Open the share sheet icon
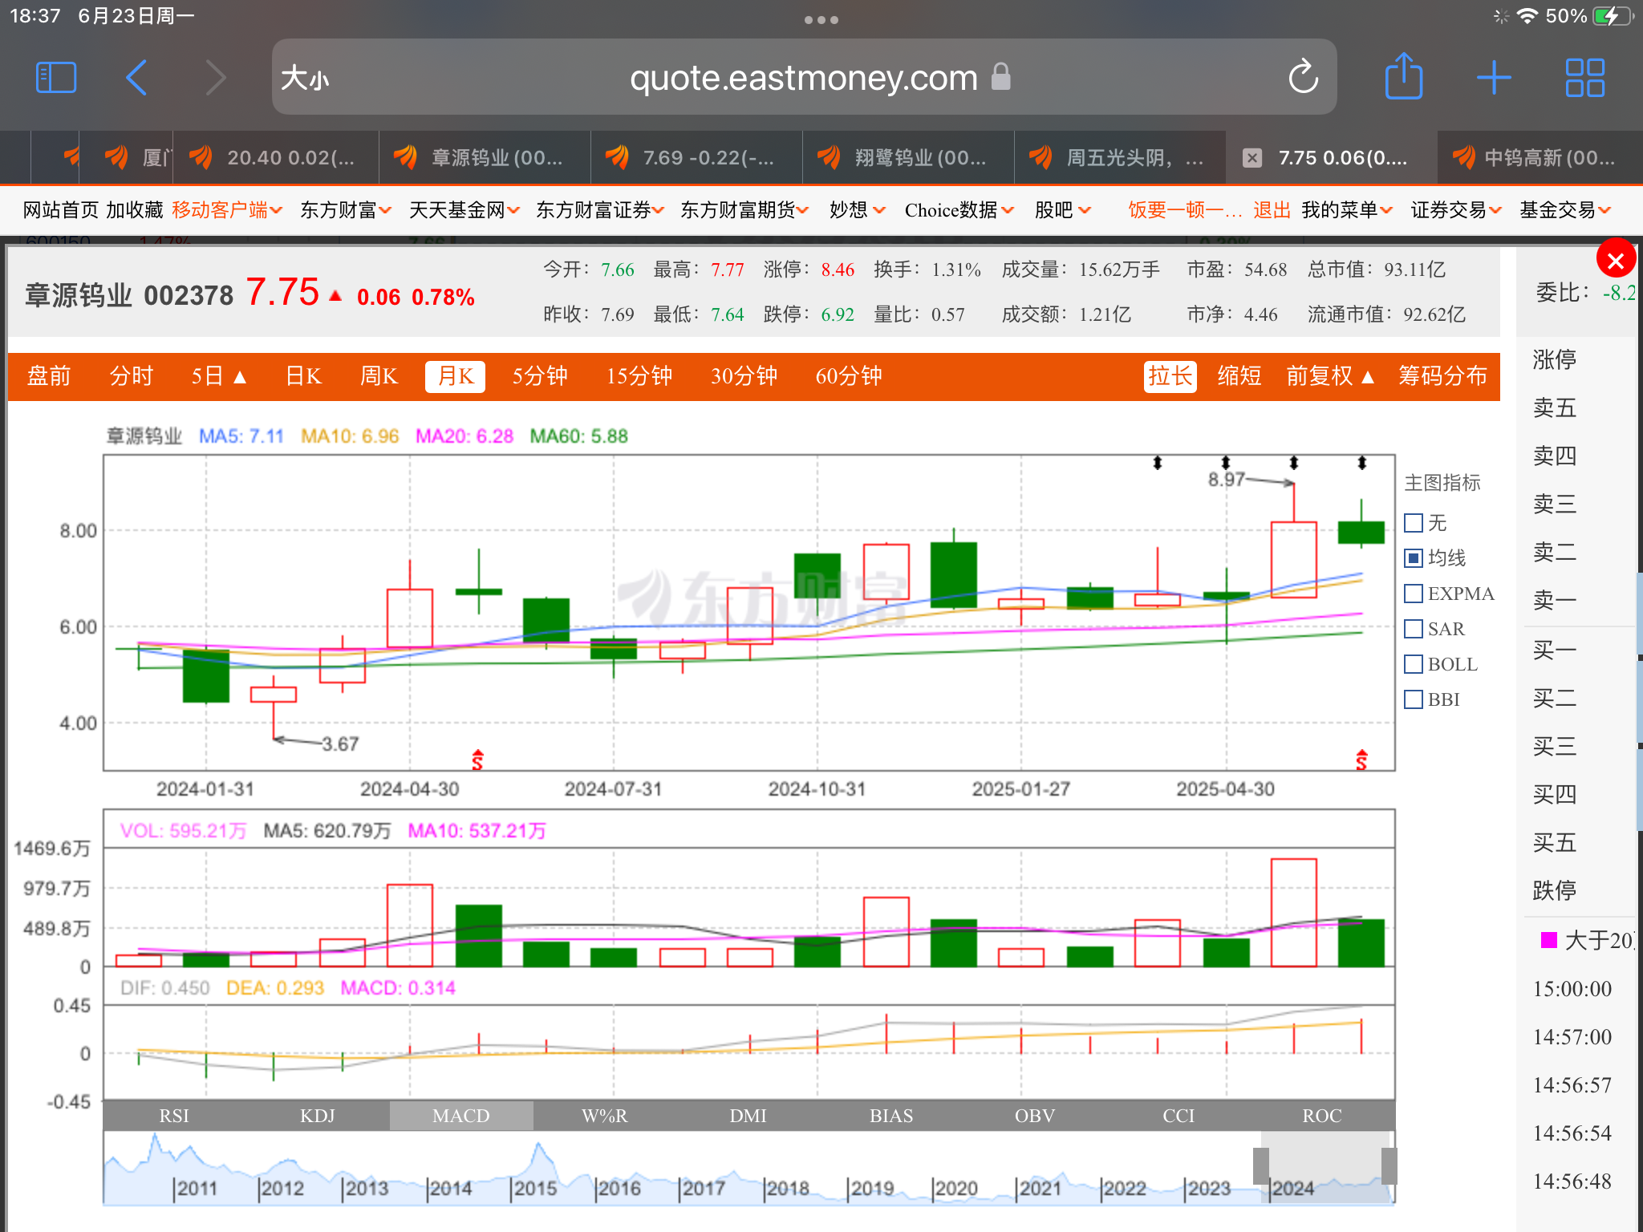The height and width of the screenshot is (1232, 1643). 1404,76
